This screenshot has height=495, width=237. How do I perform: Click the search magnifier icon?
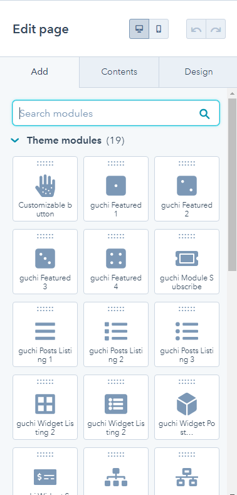(x=204, y=114)
